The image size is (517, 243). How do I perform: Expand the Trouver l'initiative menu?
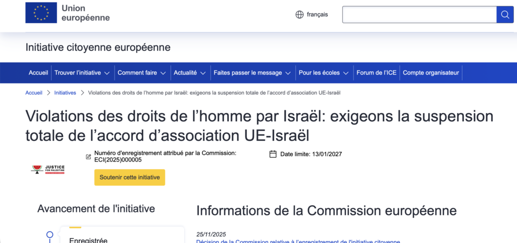pyautogui.click(x=82, y=73)
